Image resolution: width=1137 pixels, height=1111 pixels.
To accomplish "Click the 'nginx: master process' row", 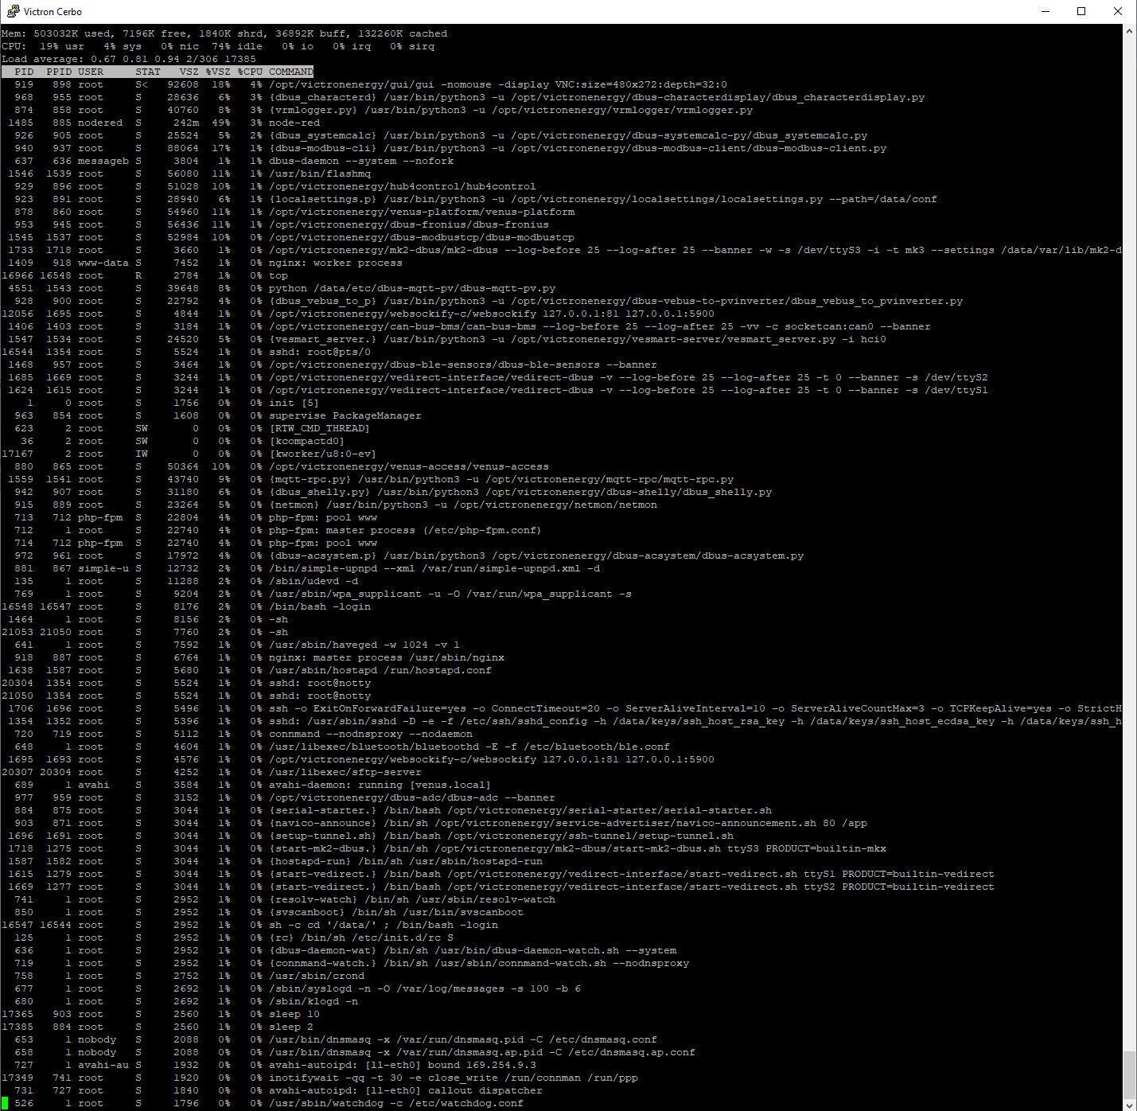I will pos(253,657).
